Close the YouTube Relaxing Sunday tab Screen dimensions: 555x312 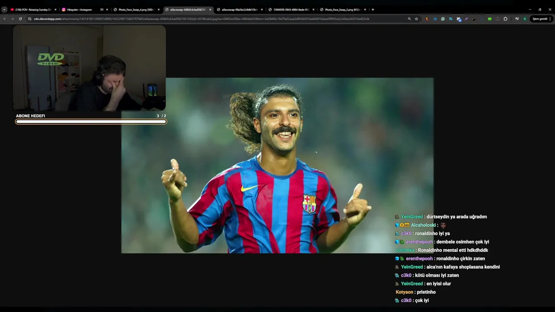(55, 10)
